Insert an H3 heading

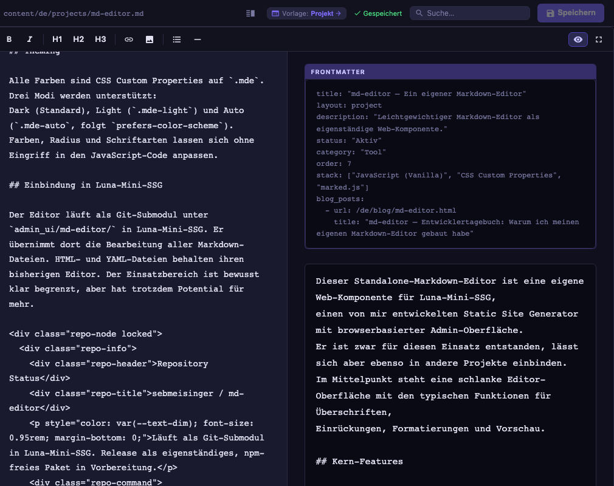[101, 39]
